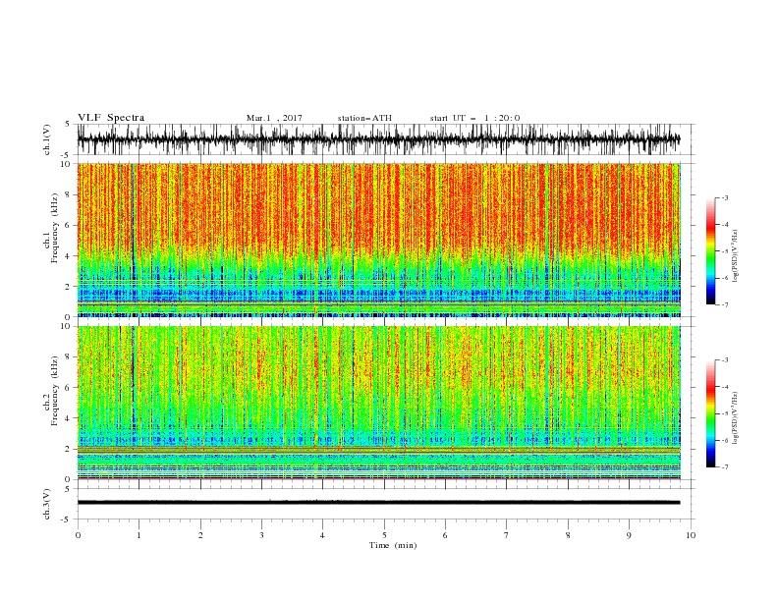
Task: Click the "-5" tick on ch.3(V) axis
Action: coord(66,519)
